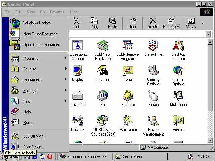Click the address bar field

(137, 34)
